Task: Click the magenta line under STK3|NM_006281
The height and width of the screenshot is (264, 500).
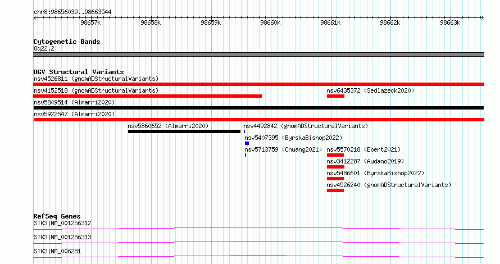Action: point(258,256)
